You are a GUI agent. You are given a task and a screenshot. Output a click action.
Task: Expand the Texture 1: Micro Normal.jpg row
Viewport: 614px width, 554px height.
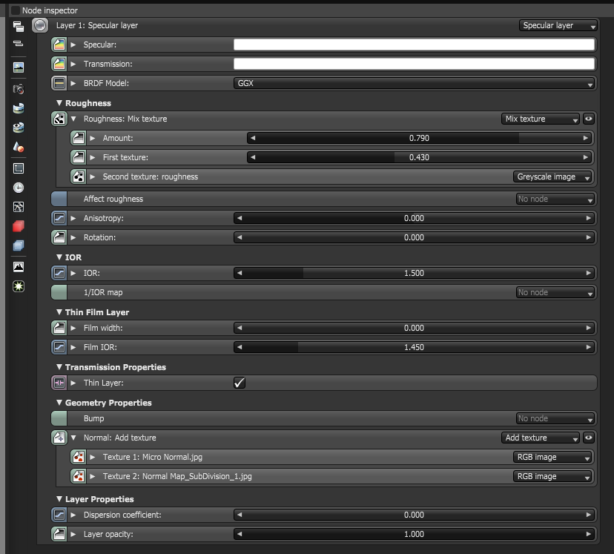(93, 457)
